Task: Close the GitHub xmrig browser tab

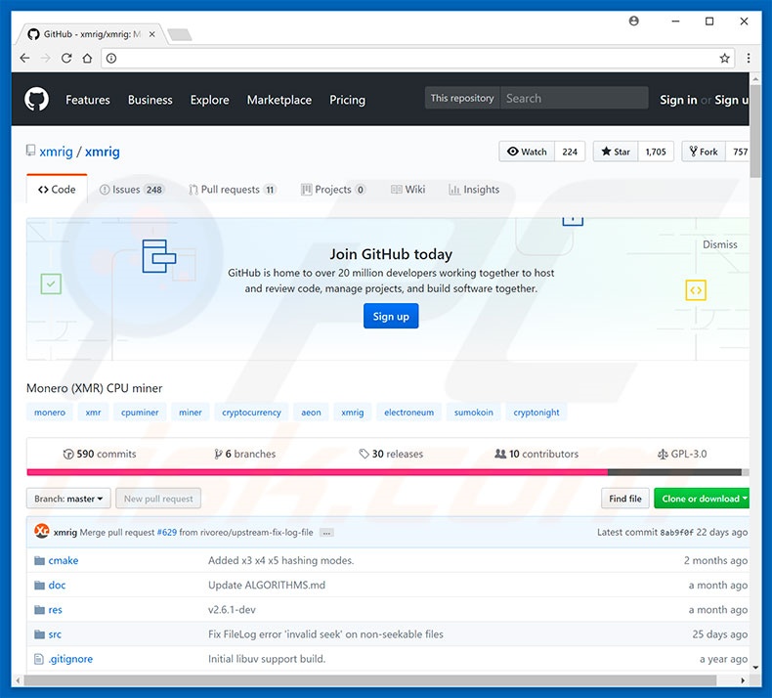Action: tap(152, 34)
